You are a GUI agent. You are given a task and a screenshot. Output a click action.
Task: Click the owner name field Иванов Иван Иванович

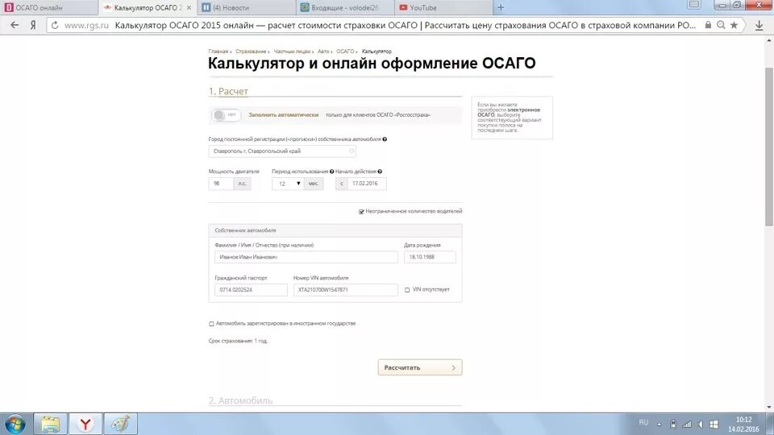pos(306,257)
